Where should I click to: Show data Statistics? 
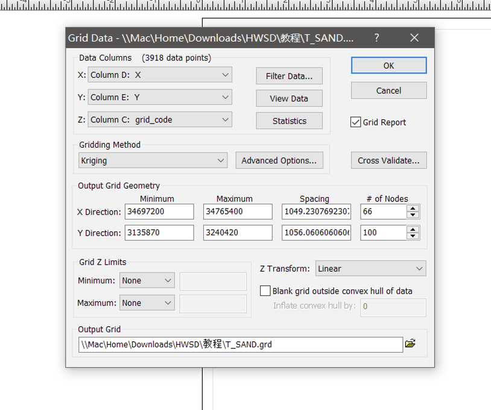(x=289, y=121)
